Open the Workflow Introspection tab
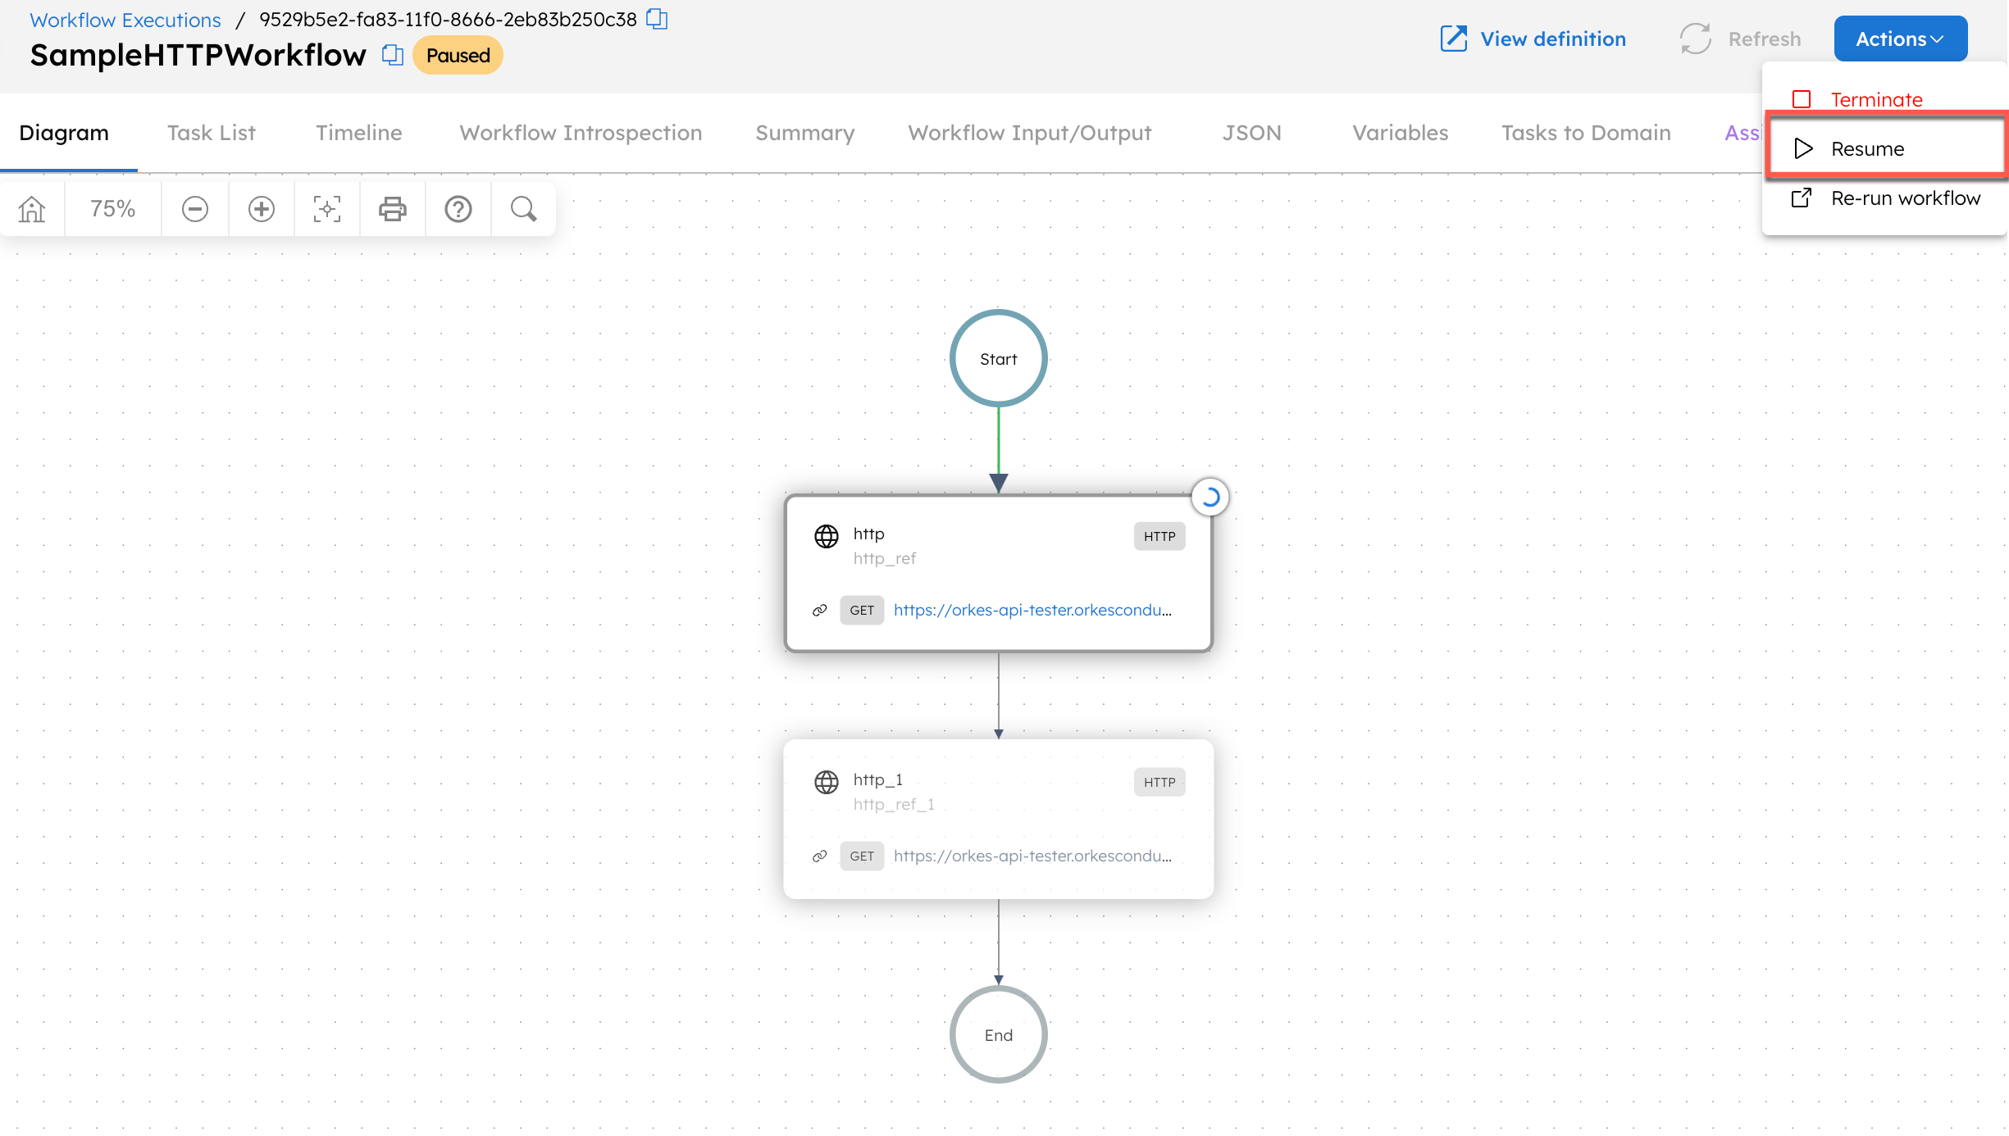 [x=581, y=132]
